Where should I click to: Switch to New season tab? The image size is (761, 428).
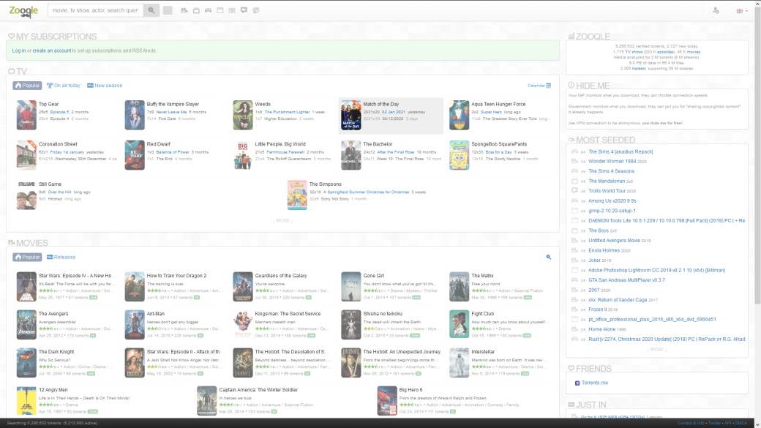[x=105, y=86]
